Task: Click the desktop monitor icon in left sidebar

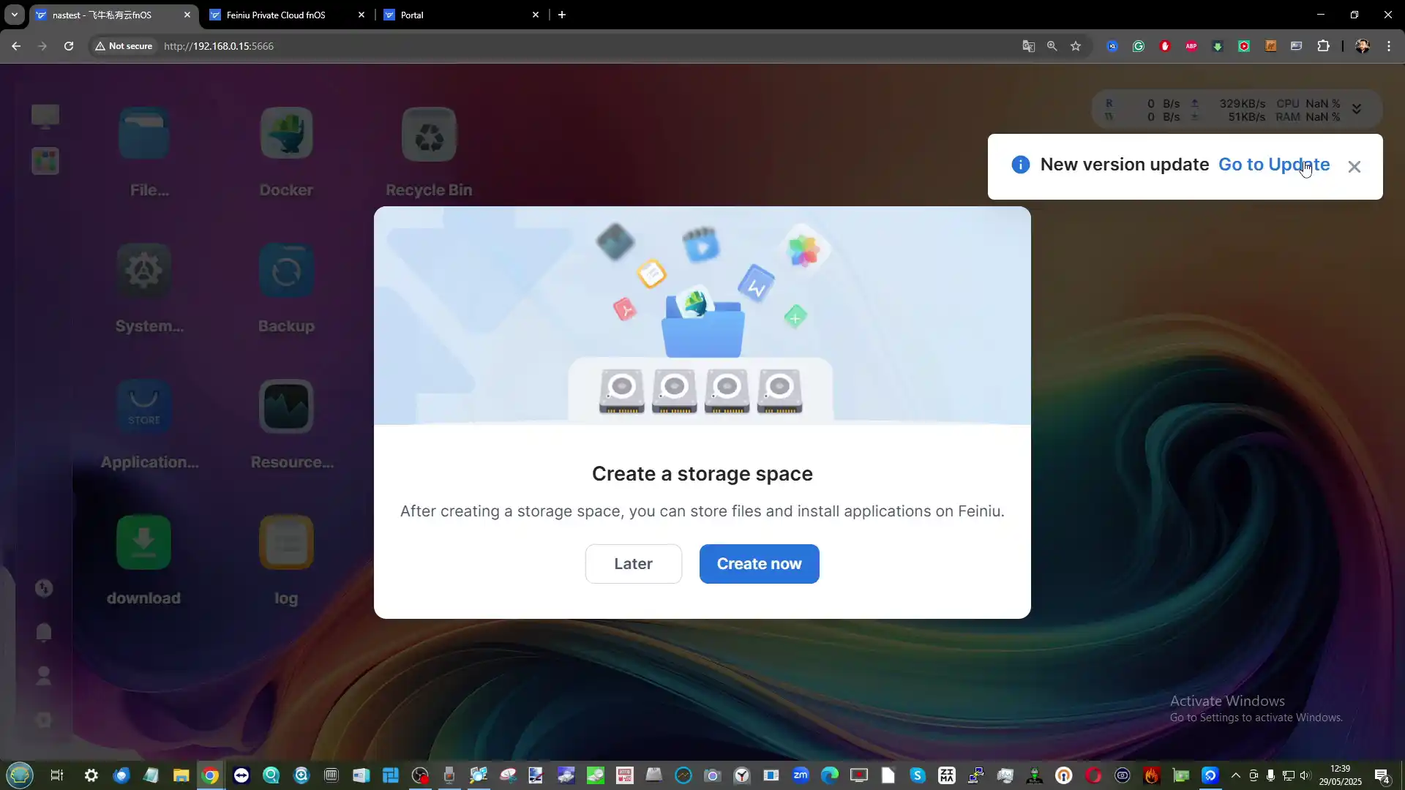Action: (x=45, y=116)
